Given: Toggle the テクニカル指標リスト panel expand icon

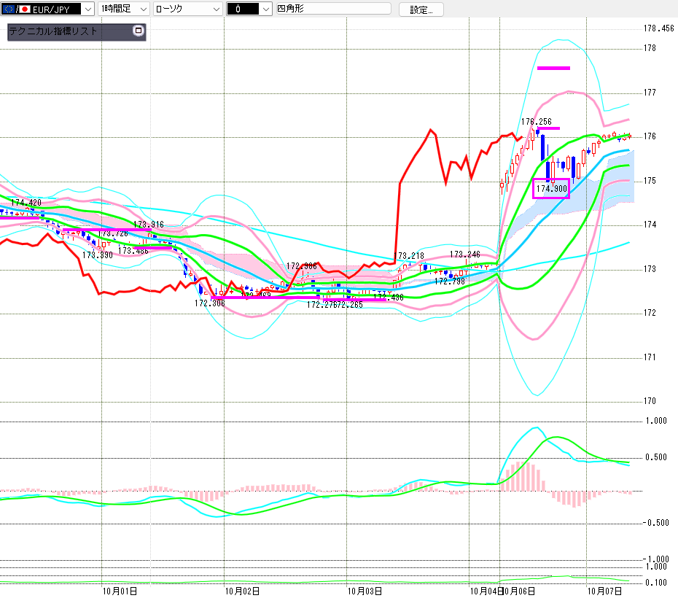Looking at the screenshot, I should [x=138, y=31].
